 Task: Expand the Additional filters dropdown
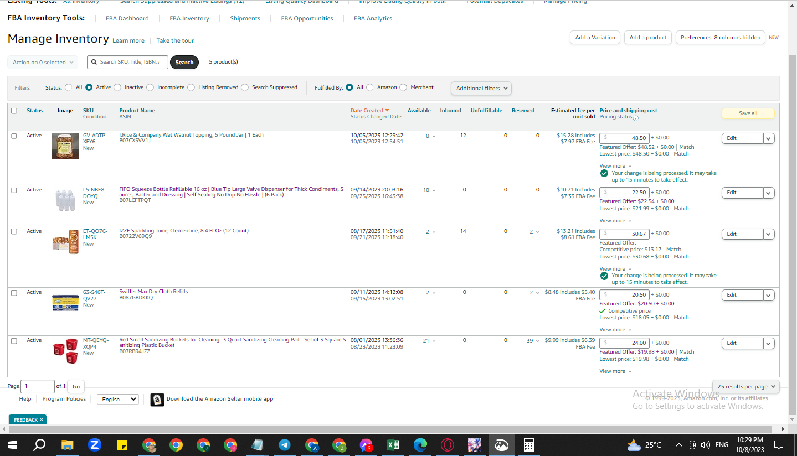[481, 88]
